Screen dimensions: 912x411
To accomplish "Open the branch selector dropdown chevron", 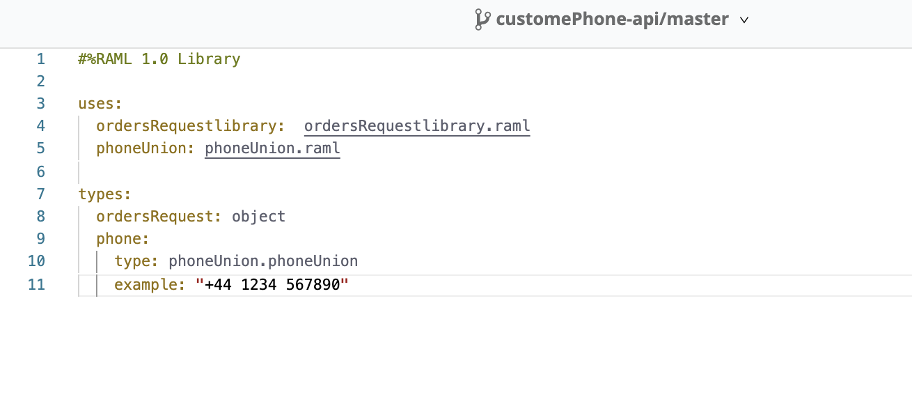I will pos(744,20).
